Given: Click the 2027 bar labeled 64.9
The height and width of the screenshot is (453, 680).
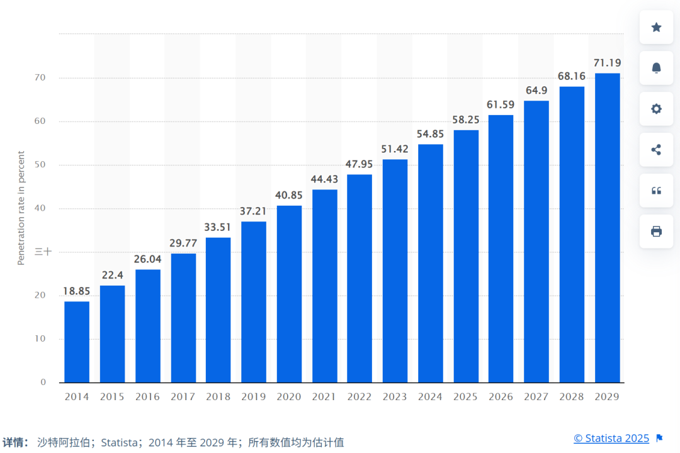Looking at the screenshot, I should pos(536,242).
